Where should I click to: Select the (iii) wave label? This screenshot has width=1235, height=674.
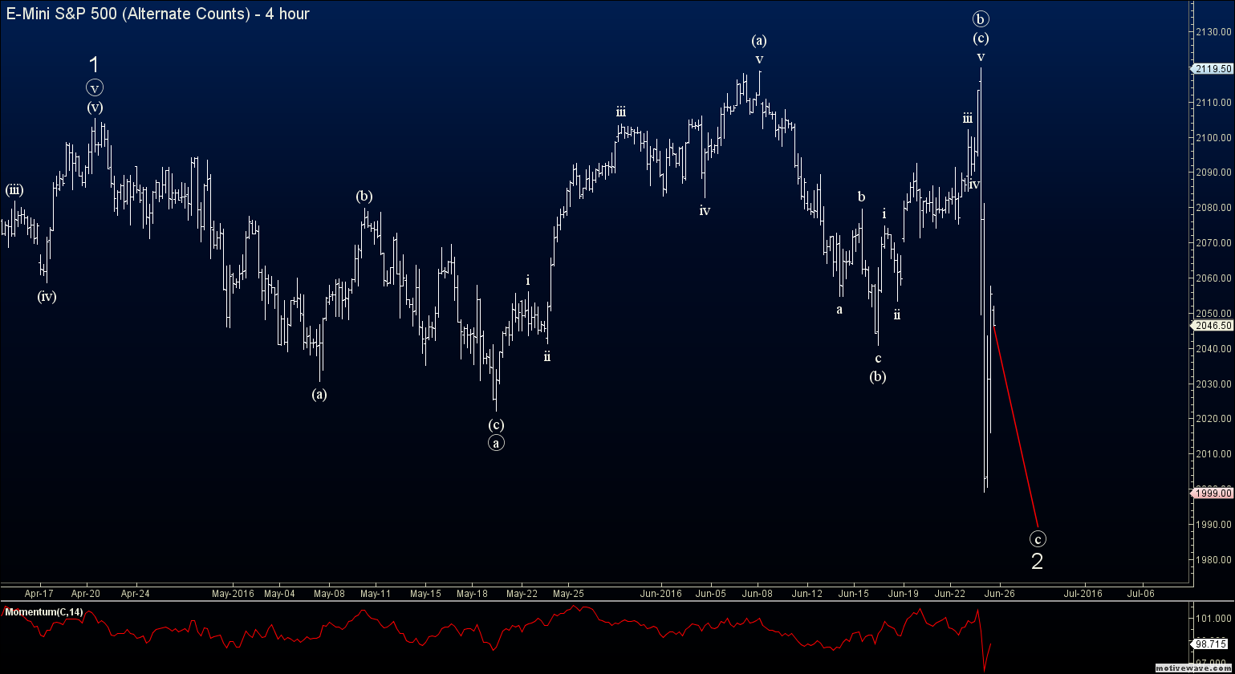(x=14, y=190)
